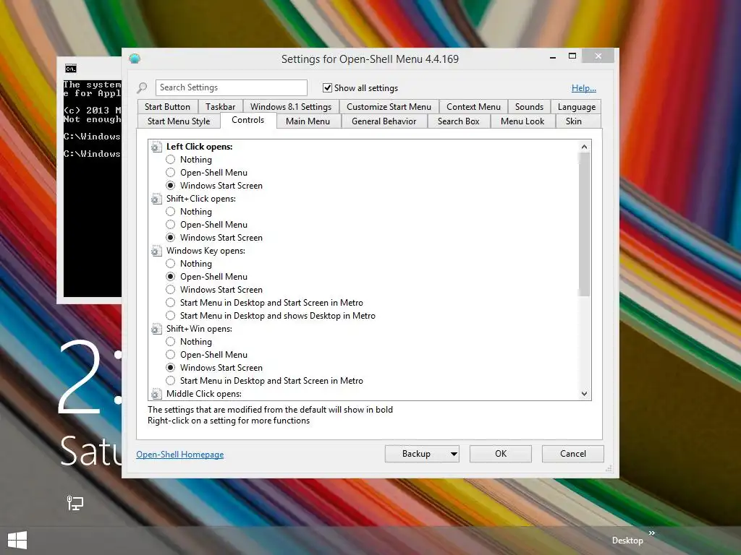This screenshot has width=741, height=555.
Task: Select Windows Start Screen under Shift+Win opens
Action: 171,368
